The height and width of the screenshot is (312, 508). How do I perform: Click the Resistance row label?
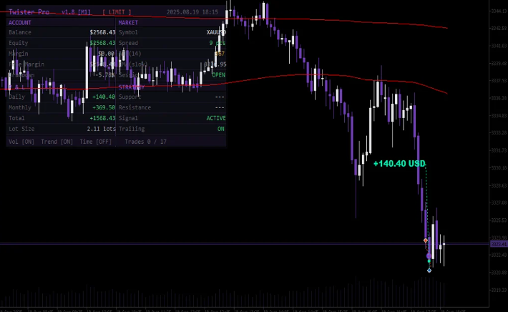pyautogui.click(x=135, y=107)
